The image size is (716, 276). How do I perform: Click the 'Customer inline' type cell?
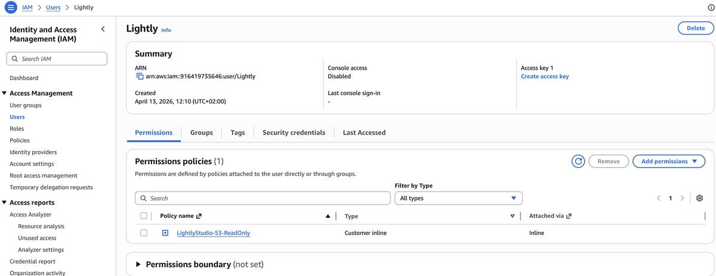tap(366, 233)
